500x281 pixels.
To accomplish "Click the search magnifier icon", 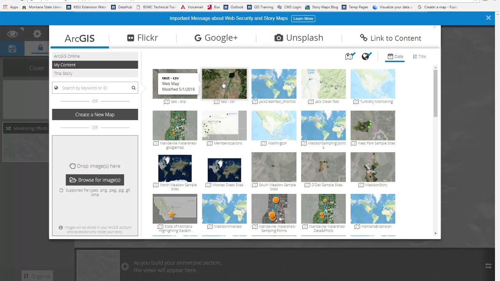I will click(x=134, y=88).
